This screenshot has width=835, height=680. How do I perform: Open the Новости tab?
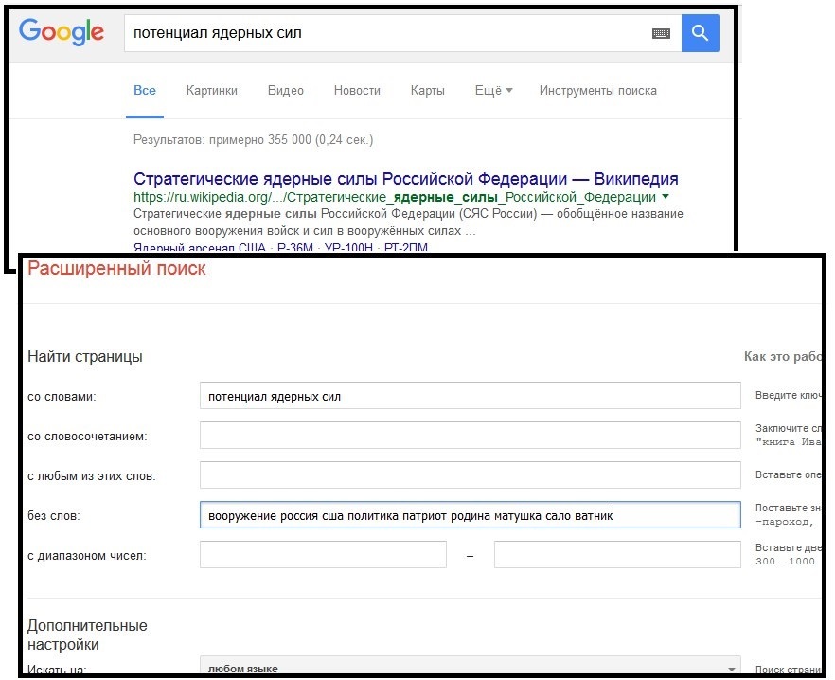pyautogui.click(x=357, y=91)
